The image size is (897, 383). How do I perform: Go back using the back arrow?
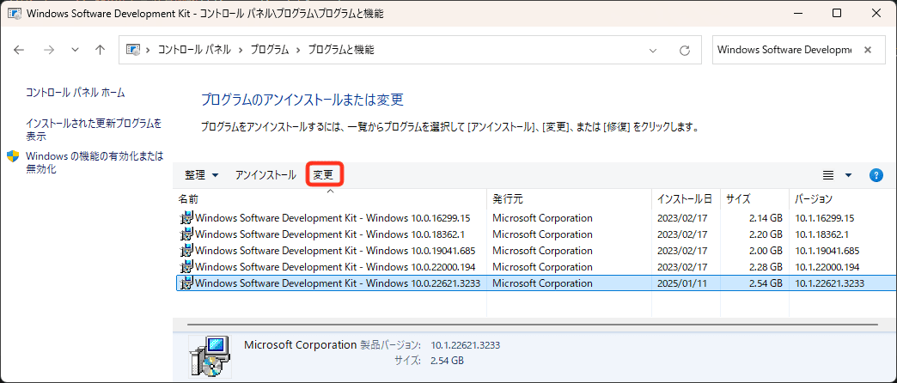[x=19, y=50]
